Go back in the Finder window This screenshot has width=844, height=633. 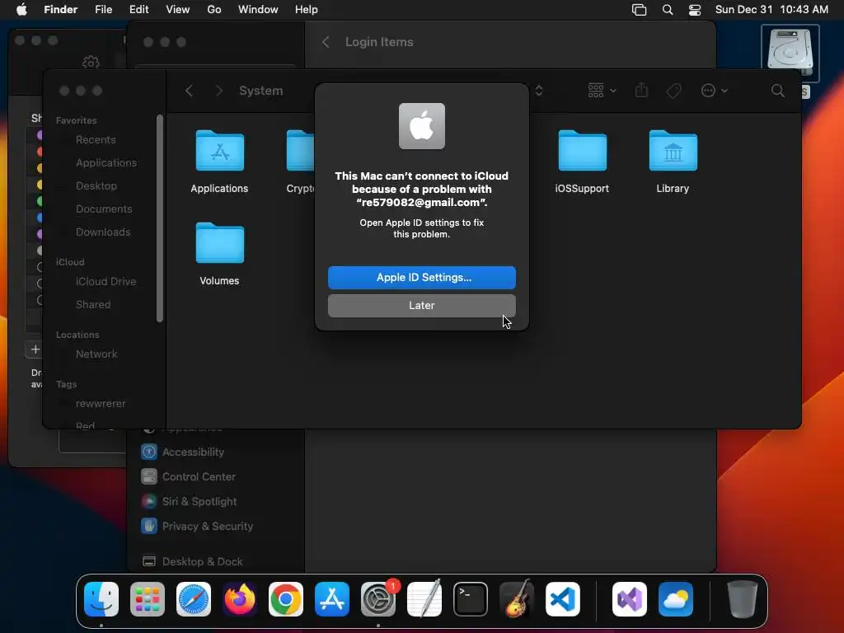point(189,91)
